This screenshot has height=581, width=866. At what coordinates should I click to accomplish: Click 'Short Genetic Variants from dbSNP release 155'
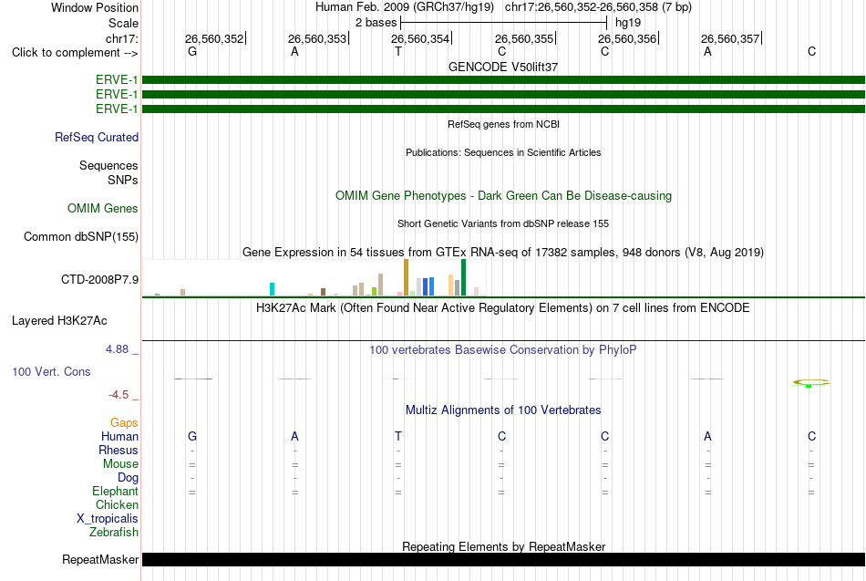coord(503,223)
